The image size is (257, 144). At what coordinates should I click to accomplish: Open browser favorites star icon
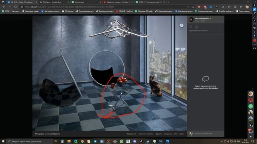(x=229, y=7)
